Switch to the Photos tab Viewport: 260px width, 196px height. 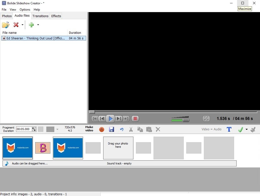click(x=7, y=16)
